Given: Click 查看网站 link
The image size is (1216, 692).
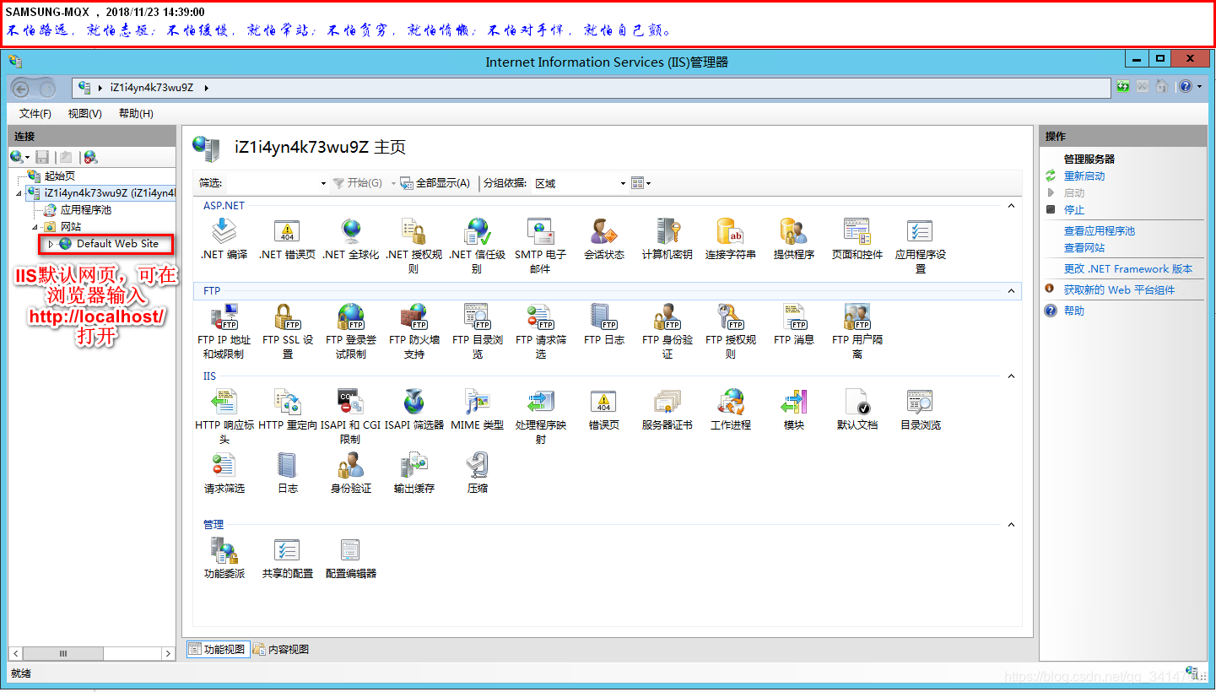Looking at the screenshot, I should click(x=1084, y=248).
